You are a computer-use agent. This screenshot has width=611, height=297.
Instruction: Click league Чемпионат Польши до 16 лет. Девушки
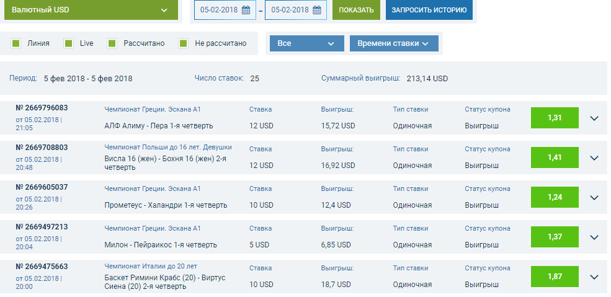click(168, 147)
